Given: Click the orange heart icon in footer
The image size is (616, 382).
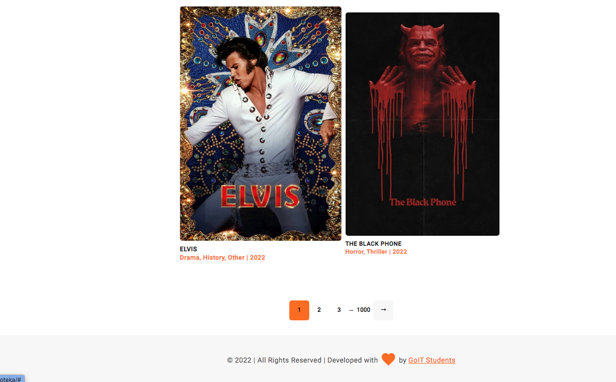Looking at the screenshot, I should point(388,359).
